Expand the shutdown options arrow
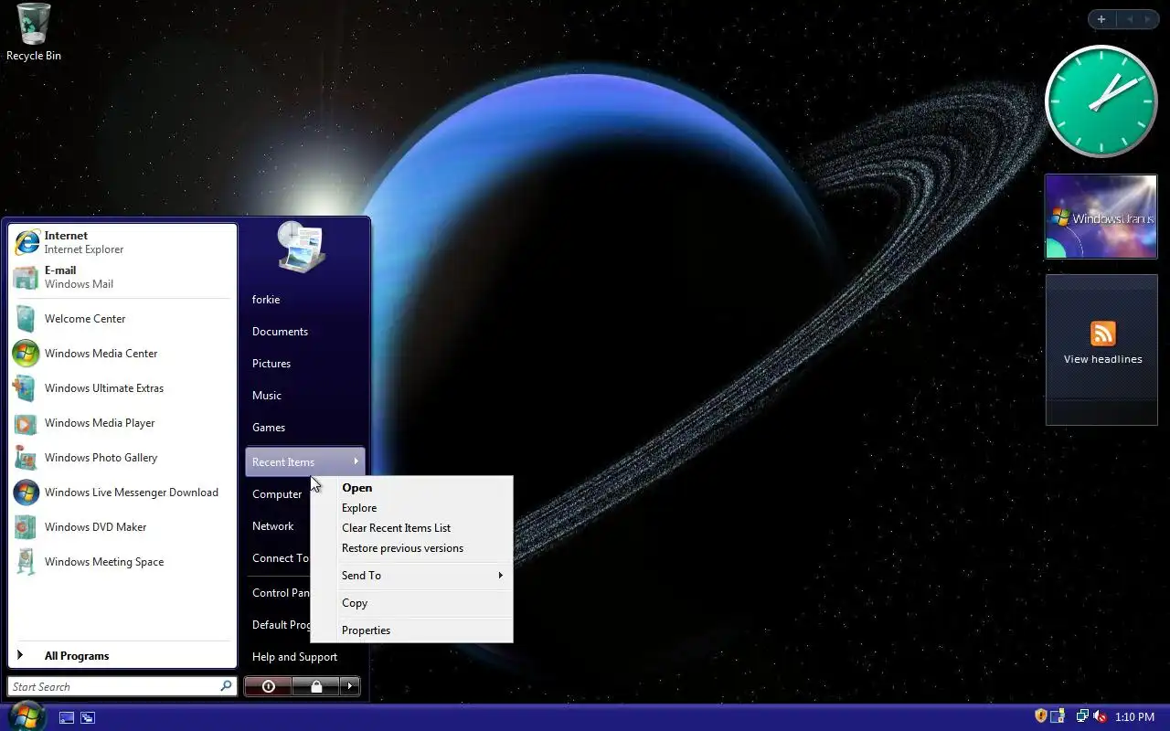The image size is (1170, 731). [350, 686]
